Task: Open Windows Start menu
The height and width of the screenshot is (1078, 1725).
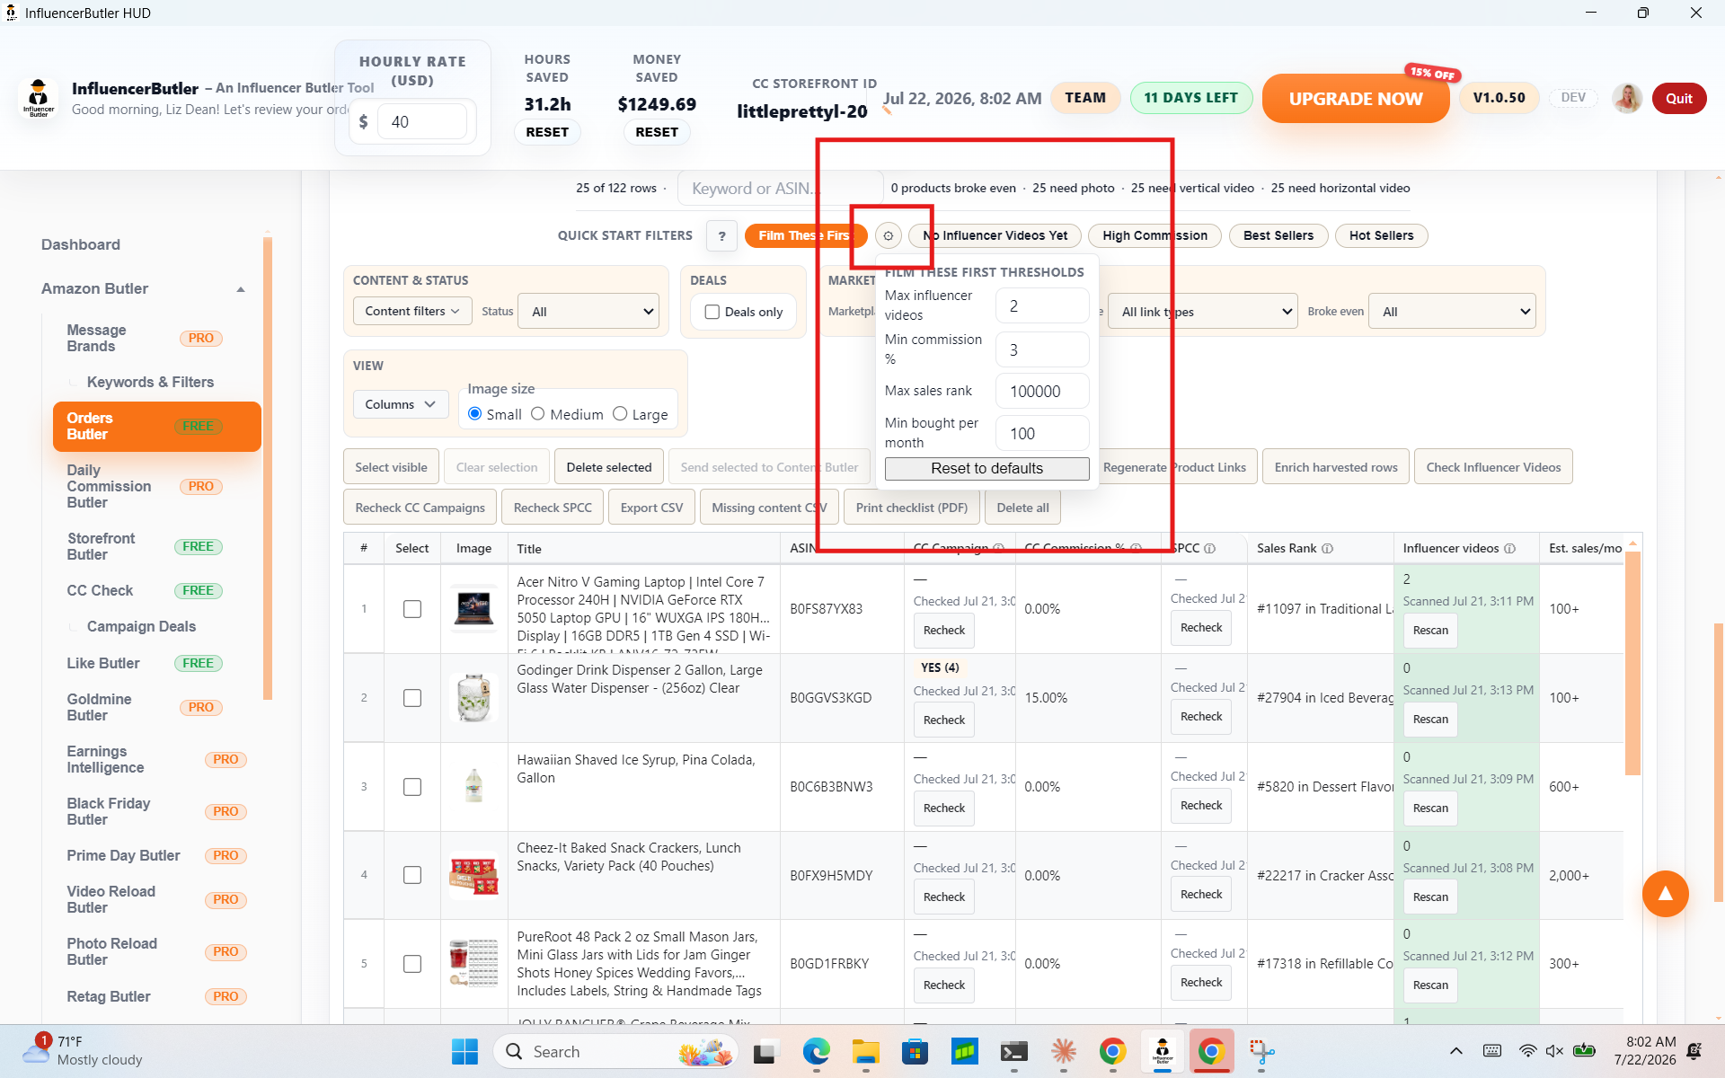Action: (464, 1051)
